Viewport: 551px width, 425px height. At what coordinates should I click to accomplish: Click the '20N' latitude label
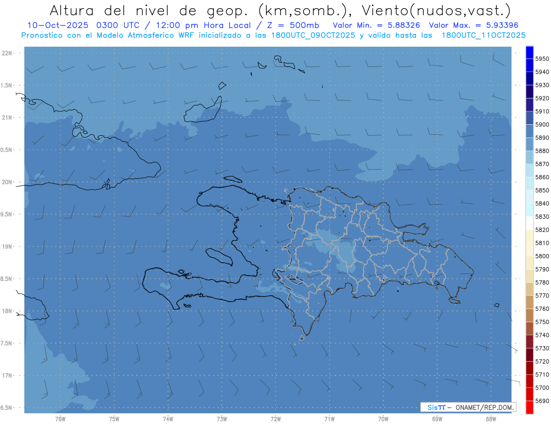6,182
